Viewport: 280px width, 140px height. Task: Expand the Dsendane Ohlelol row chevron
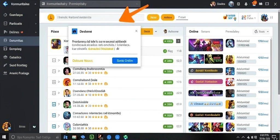click(59, 93)
